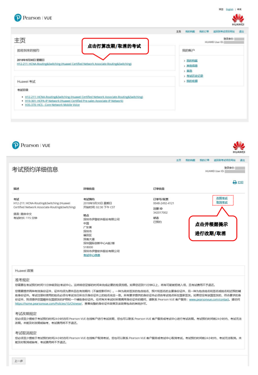Open the home.pearsonvue.com Policies Chinese link
This screenshot has height=375, width=258.
click(x=48, y=304)
